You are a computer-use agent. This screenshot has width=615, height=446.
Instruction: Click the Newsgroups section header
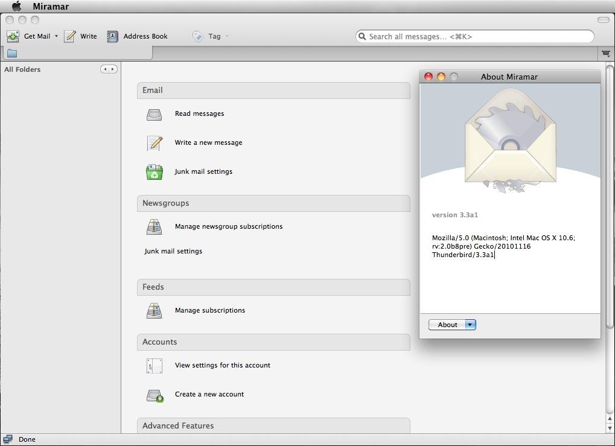click(x=273, y=203)
